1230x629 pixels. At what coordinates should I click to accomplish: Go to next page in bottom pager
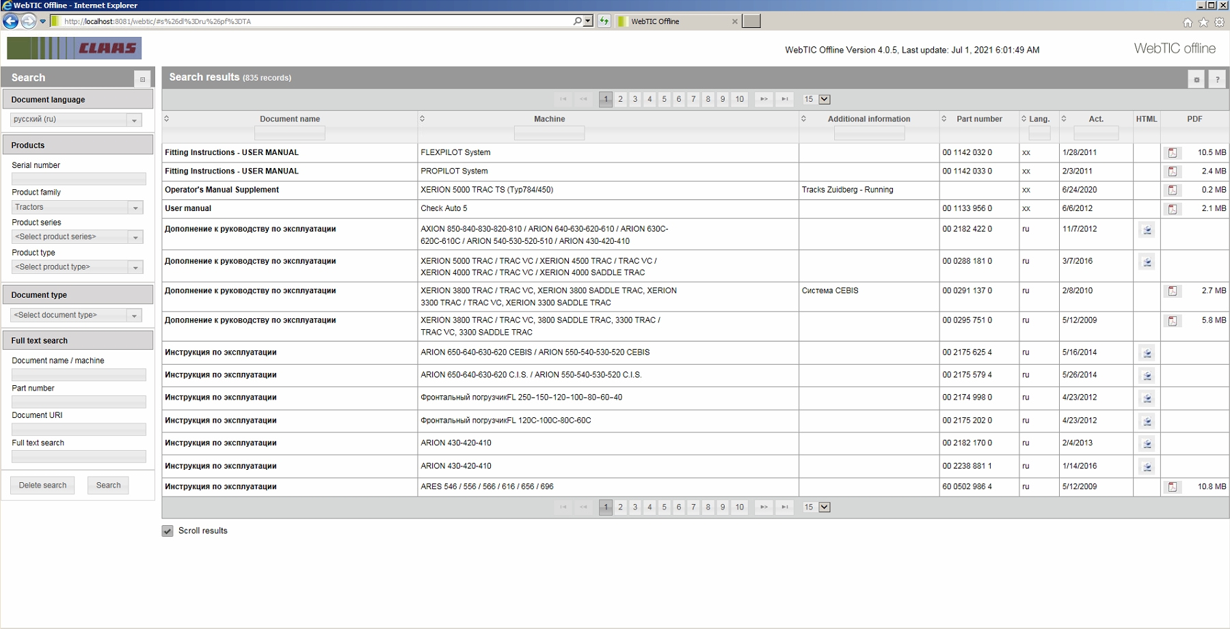coord(764,507)
